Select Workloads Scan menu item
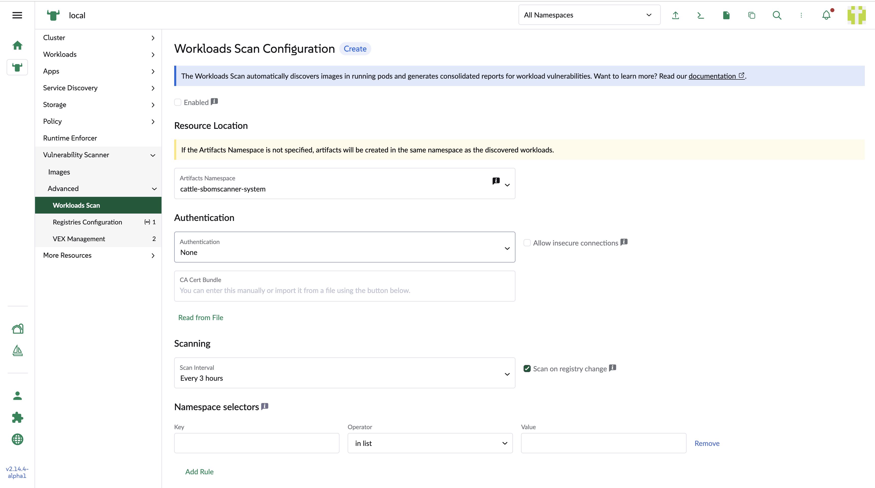 click(98, 205)
